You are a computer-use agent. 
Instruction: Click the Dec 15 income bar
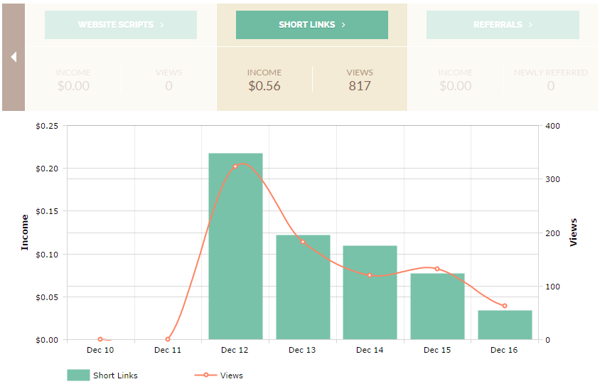pyautogui.click(x=437, y=306)
